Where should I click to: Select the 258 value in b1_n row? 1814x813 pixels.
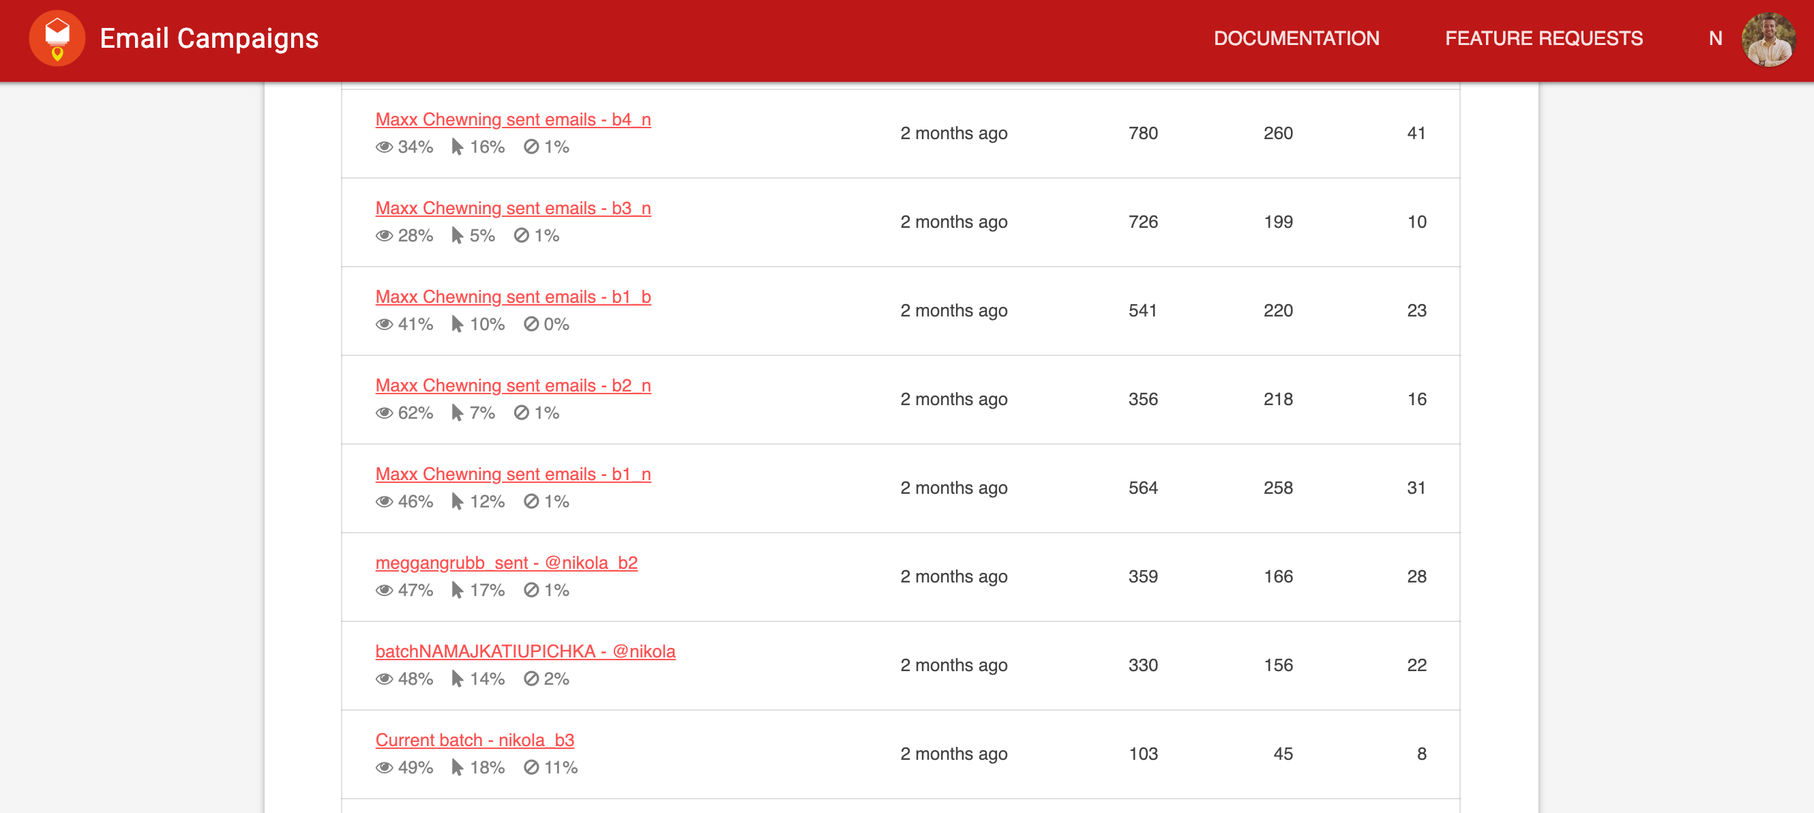point(1278,489)
